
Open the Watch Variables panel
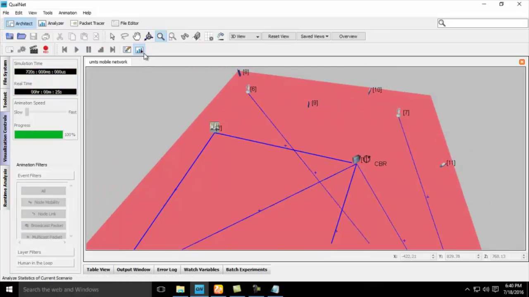pyautogui.click(x=201, y=269)
